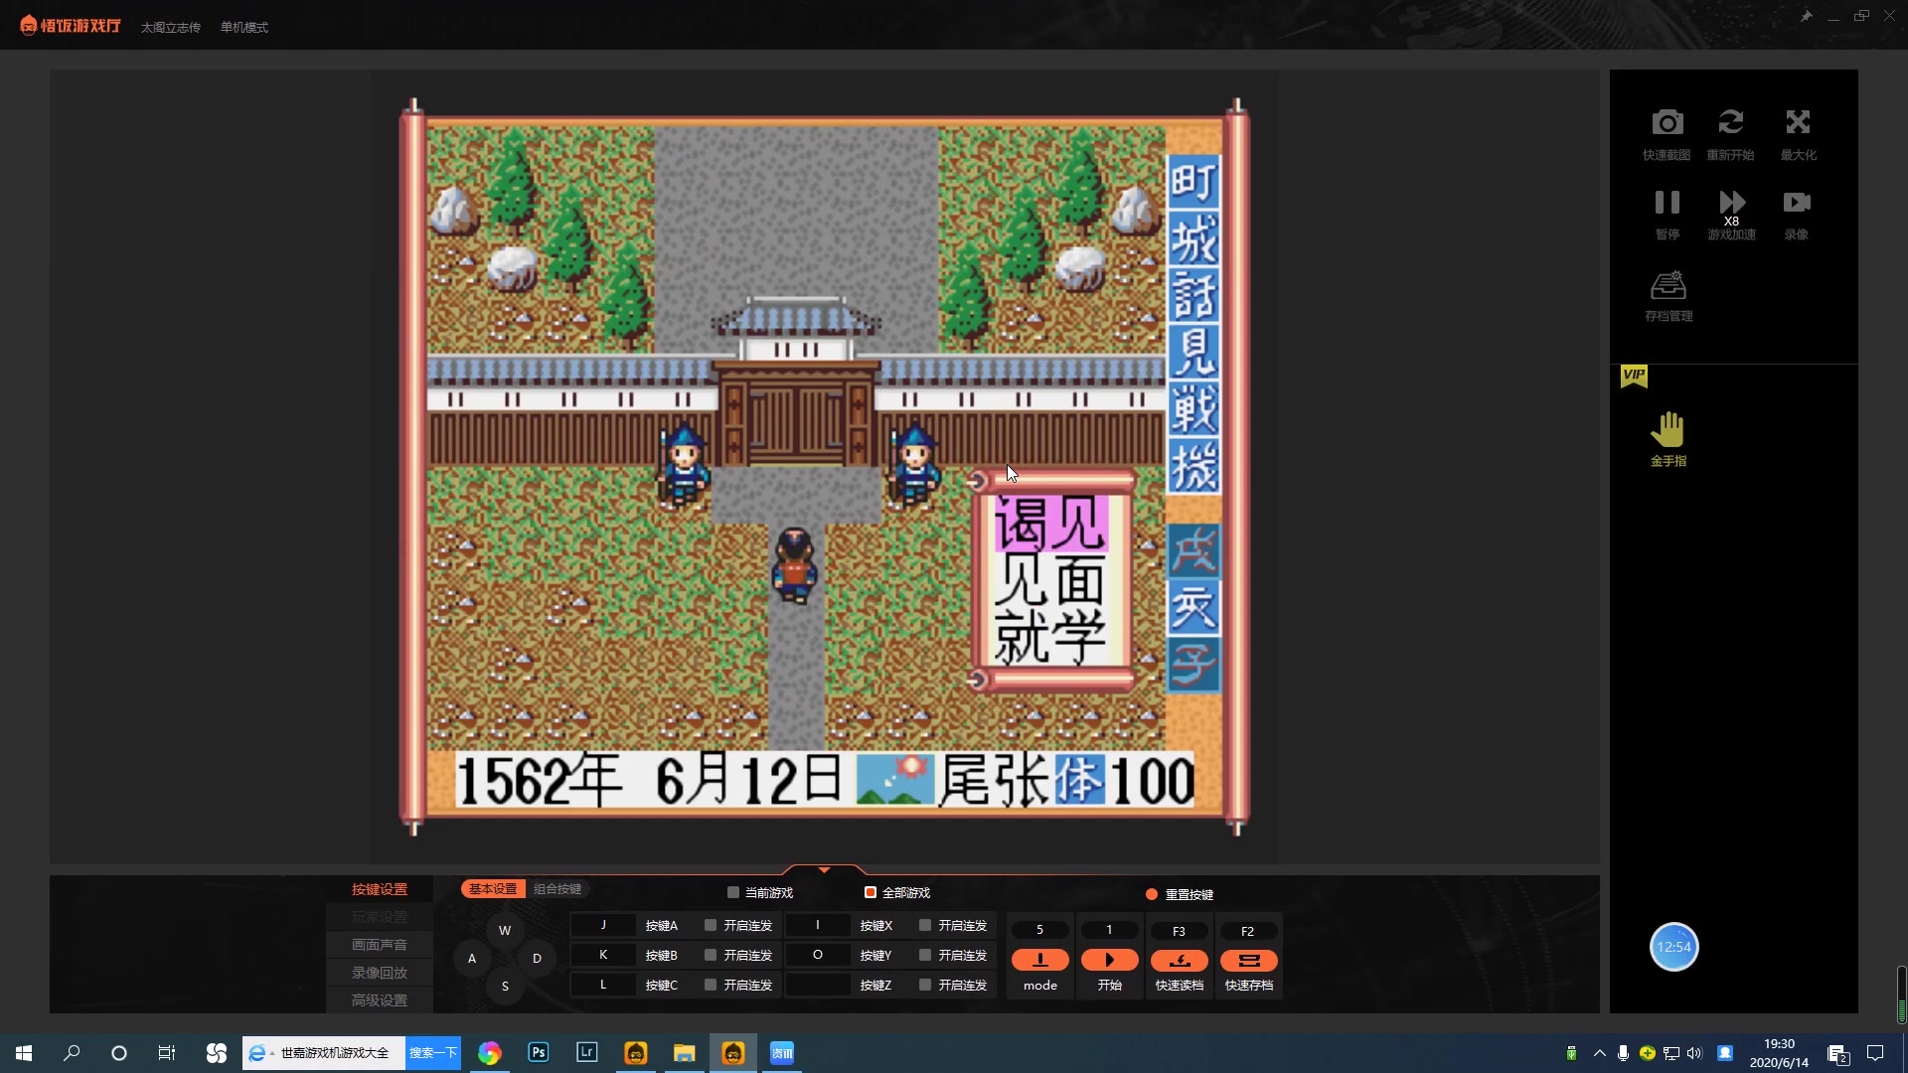Show hidden system tray icons
Screen dimensions: 1908x1073
[1599, 1053]
